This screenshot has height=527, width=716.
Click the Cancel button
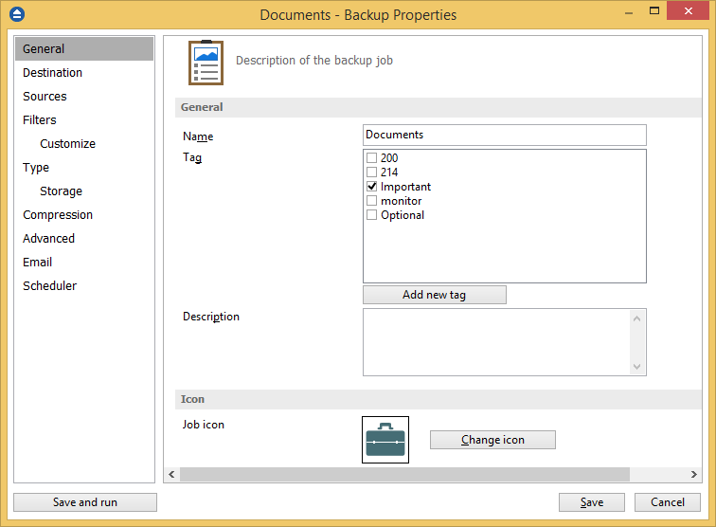667,502
